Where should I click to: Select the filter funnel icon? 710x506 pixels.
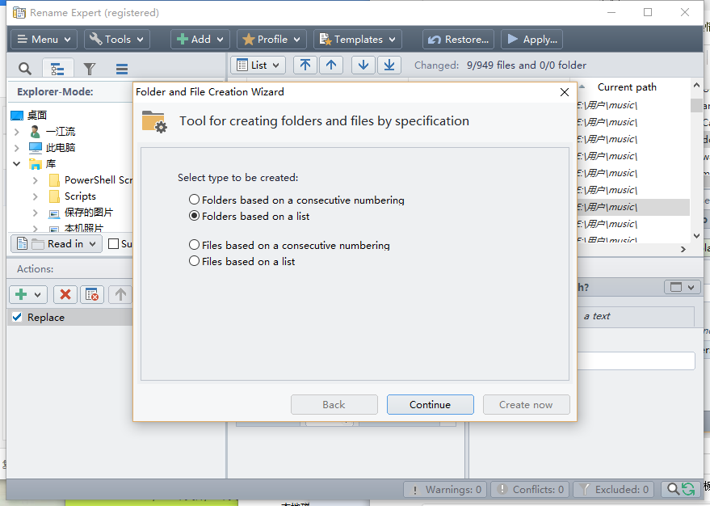point(90,69)
